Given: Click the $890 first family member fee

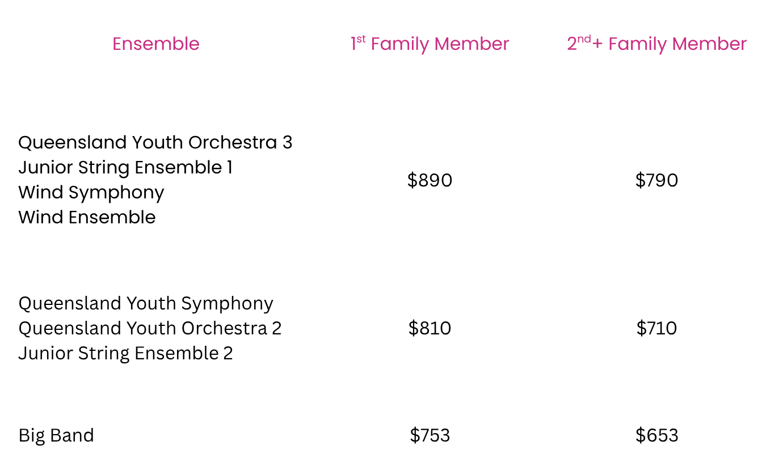Looking at the screenshot, I should [x=430, y=180].
